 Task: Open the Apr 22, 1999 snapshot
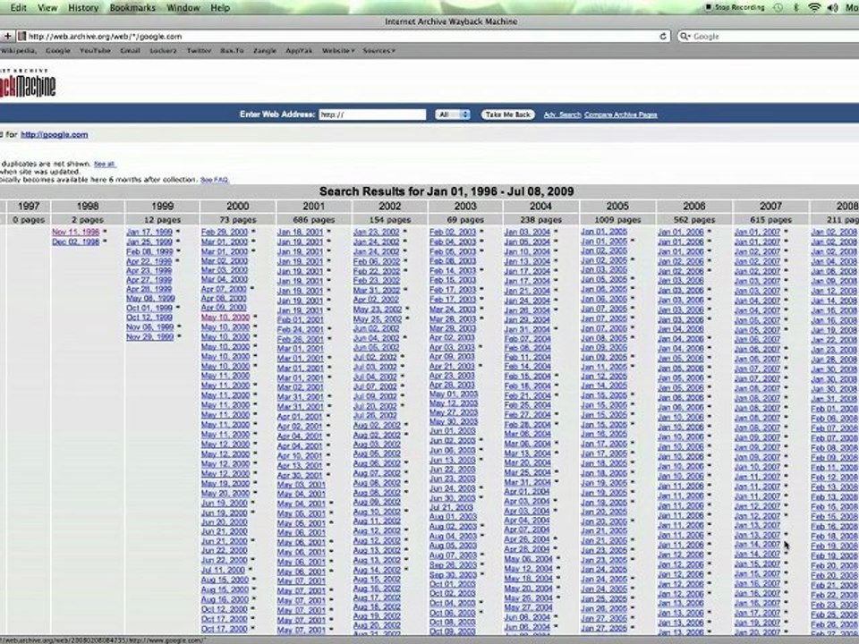[149, 261]
